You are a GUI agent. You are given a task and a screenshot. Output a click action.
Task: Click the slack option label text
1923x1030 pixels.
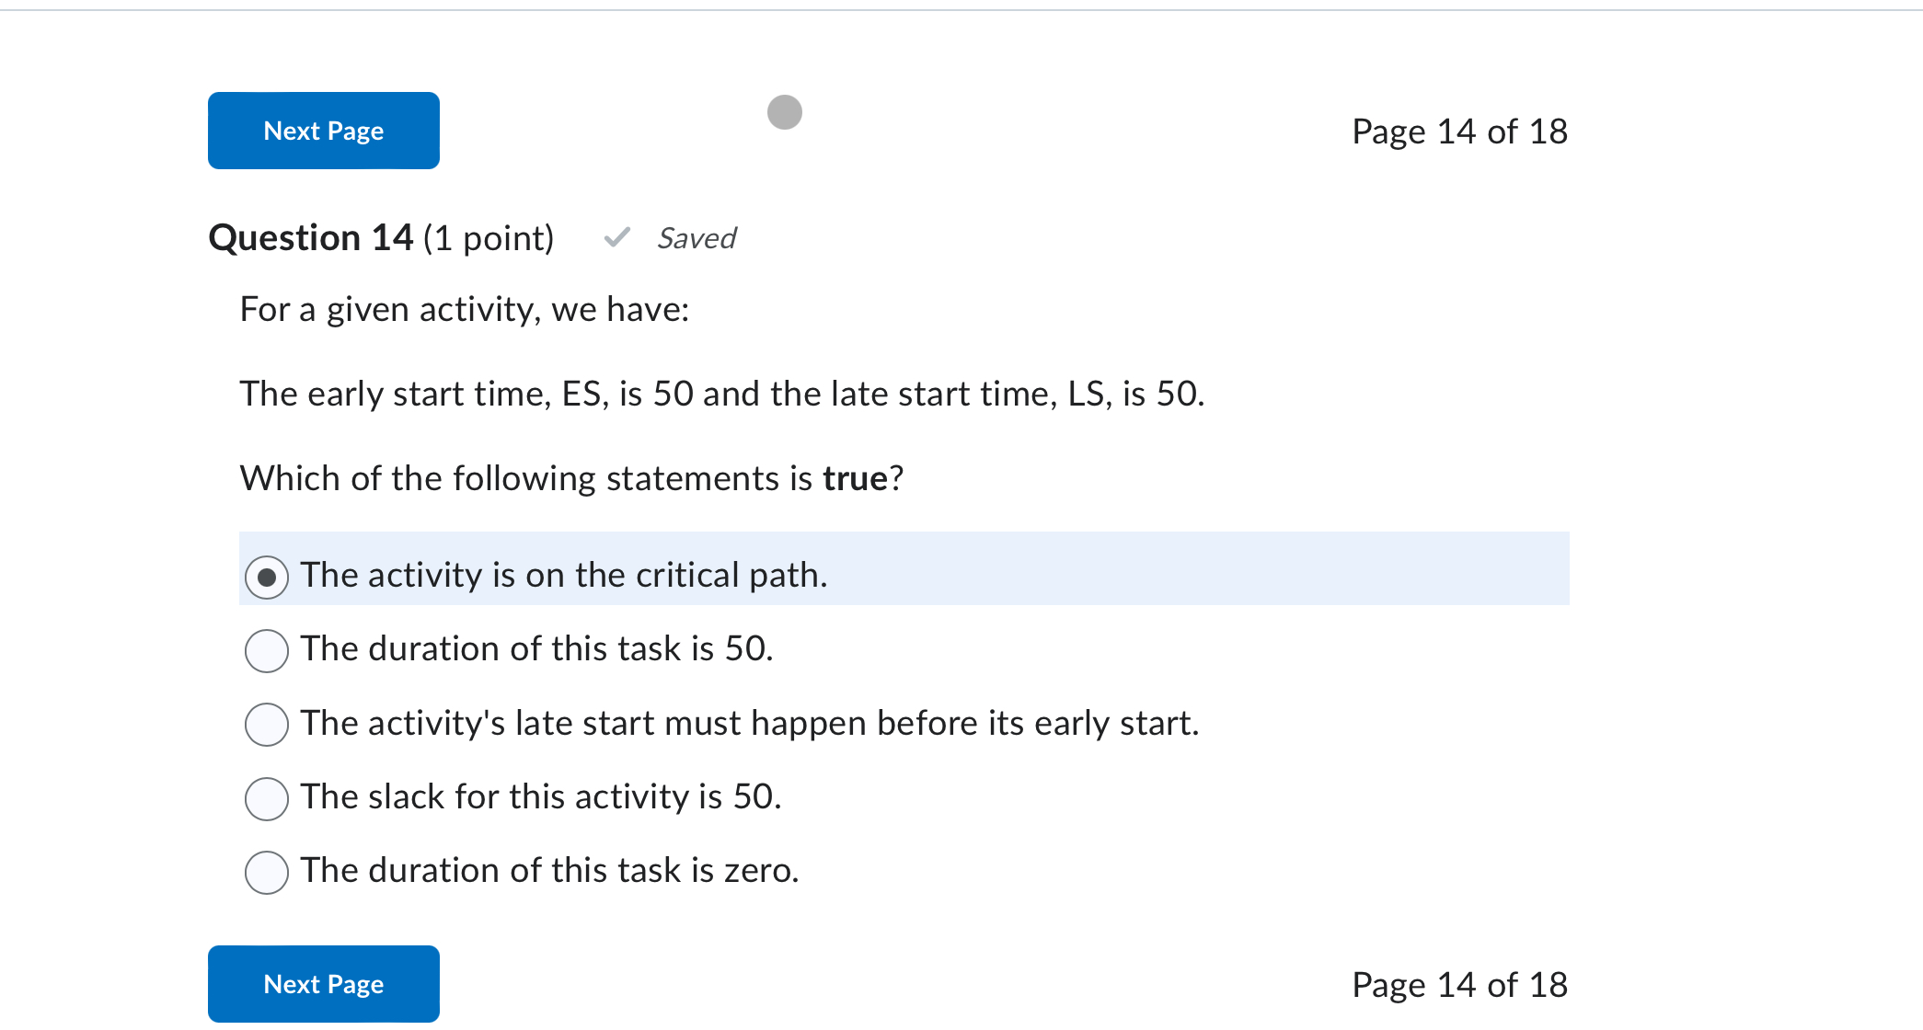click(x=541, y=797)
